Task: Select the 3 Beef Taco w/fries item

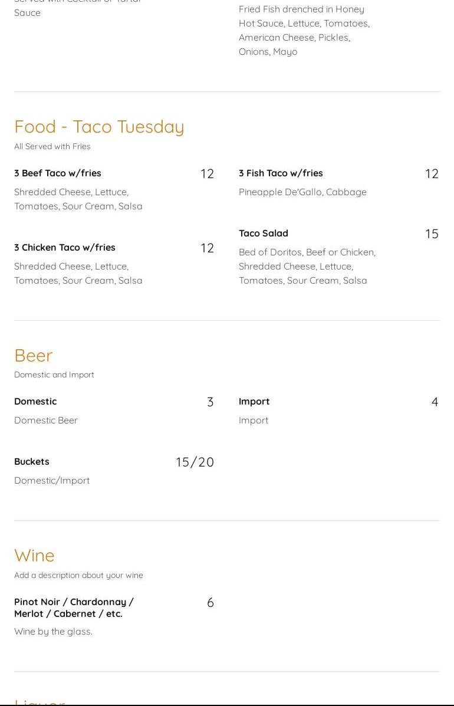Action: point(58,173)
